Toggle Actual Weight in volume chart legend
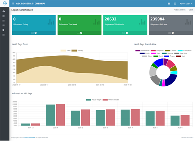The image size is (195, 141). 94,100
